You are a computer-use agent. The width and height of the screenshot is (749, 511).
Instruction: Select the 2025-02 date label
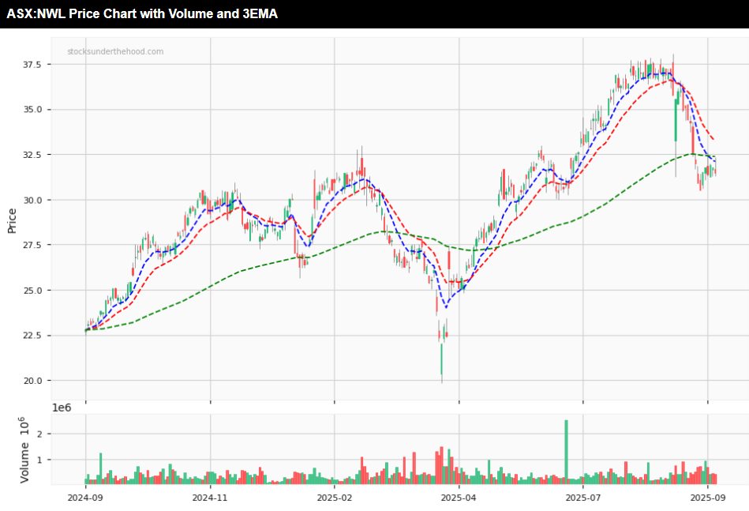[334, 498]
